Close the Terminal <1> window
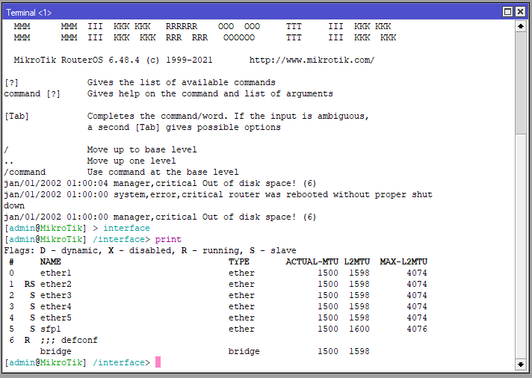 (x=520, y=12)
